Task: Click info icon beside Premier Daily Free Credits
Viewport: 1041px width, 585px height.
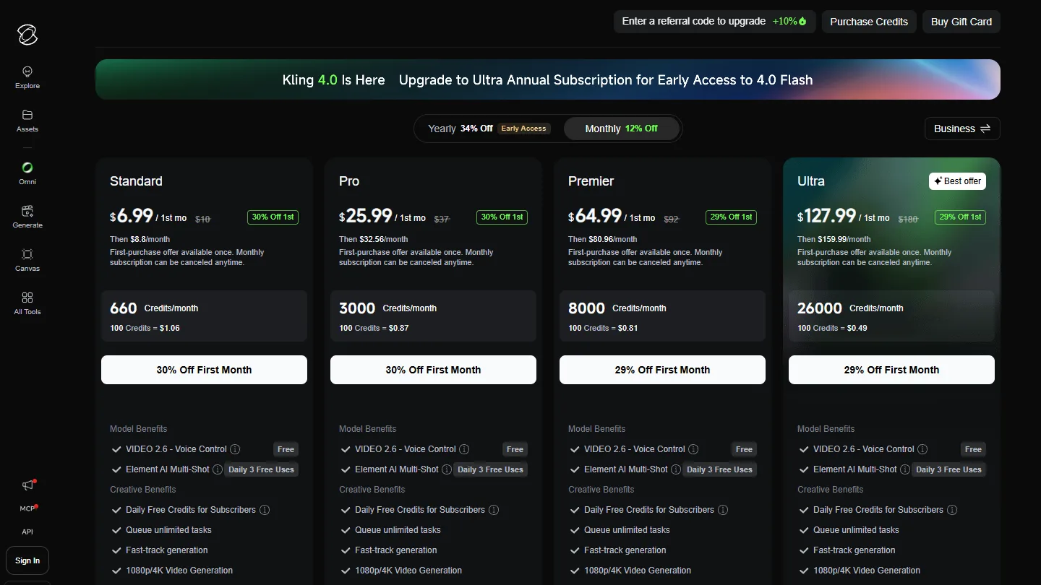Action: pos(723,510)
